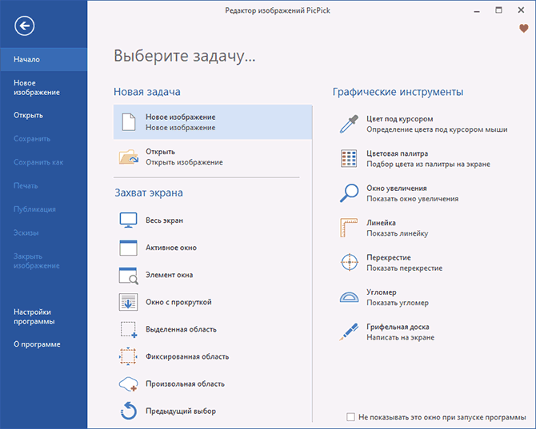536x429 pixels.
Task: Click the Фиксированная область capture label
Action: [187, 356]
